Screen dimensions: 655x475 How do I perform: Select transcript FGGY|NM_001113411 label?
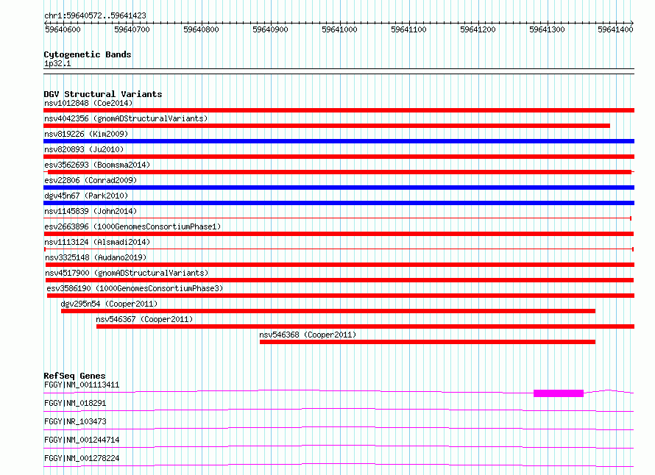[82, 385]
